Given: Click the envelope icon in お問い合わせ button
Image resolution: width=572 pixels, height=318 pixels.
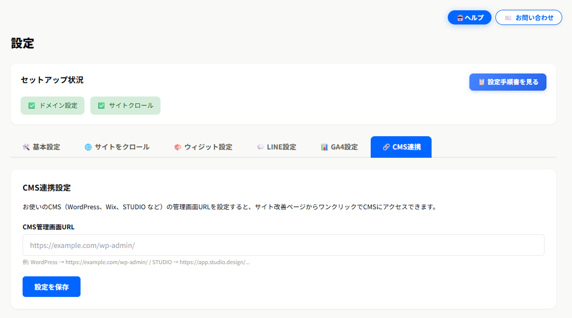Looking at the screenshot, I should tap(508, 18).
